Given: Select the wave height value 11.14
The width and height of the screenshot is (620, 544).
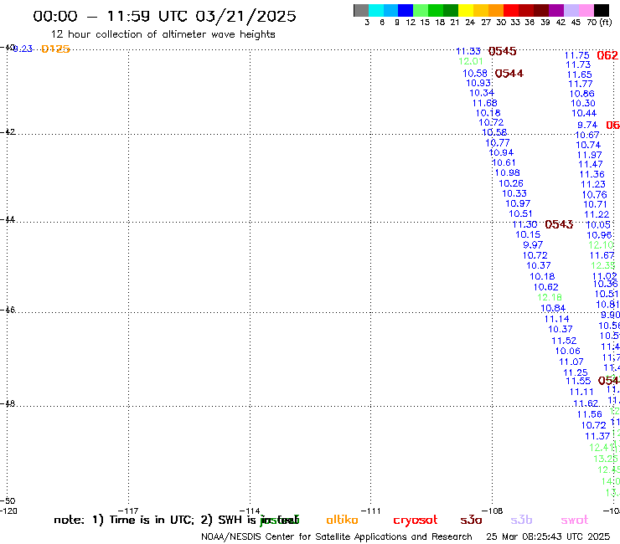Looking at the screenshot, I should (556, 319).
